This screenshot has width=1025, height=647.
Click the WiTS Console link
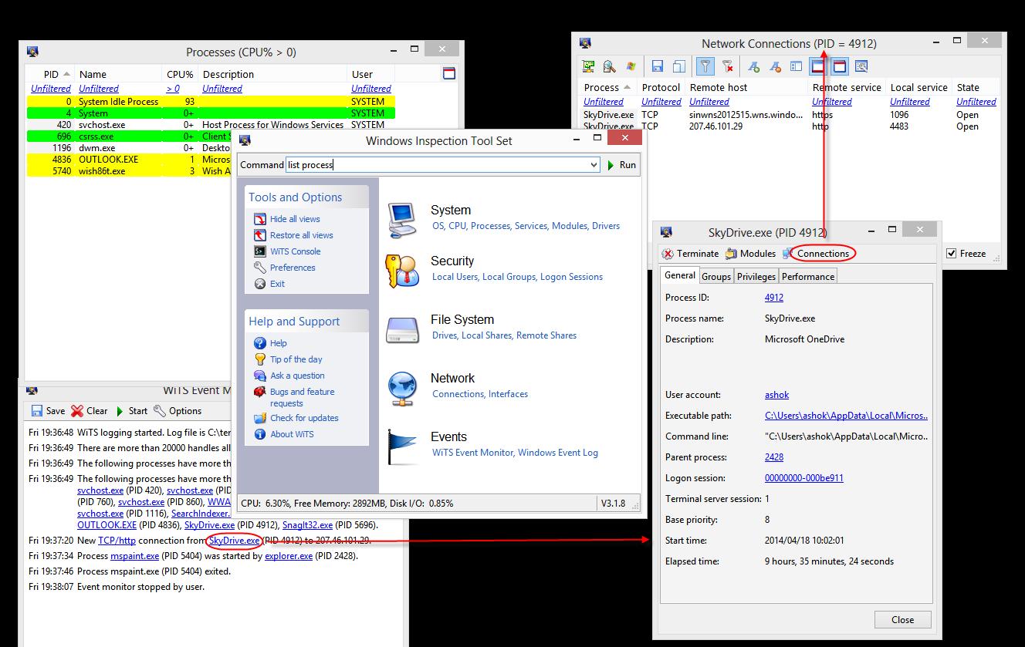point(295,251)
